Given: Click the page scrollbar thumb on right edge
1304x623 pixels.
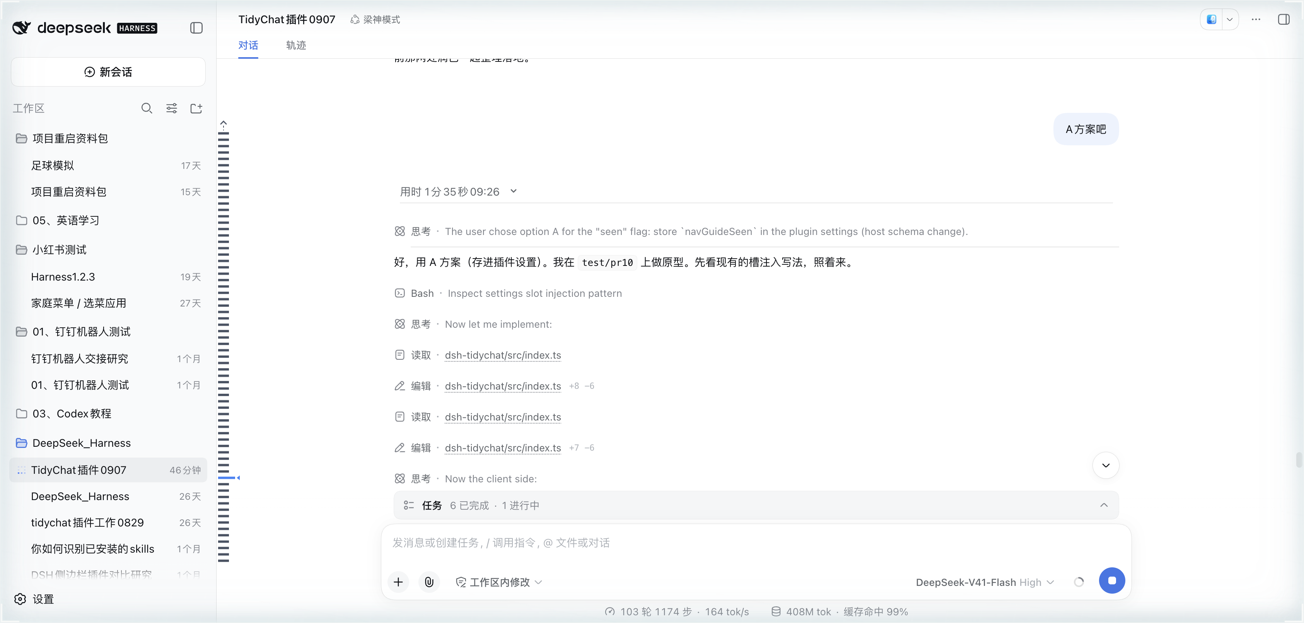Looking at the screenshot, I should (1299, 460).
